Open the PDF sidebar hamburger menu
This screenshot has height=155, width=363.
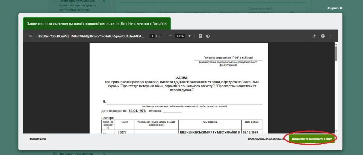(x=30, y=36)
